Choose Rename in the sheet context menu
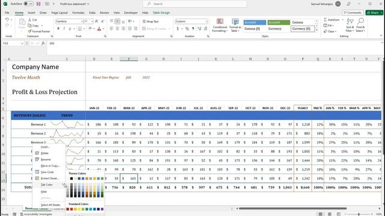 tap(46, 160)
